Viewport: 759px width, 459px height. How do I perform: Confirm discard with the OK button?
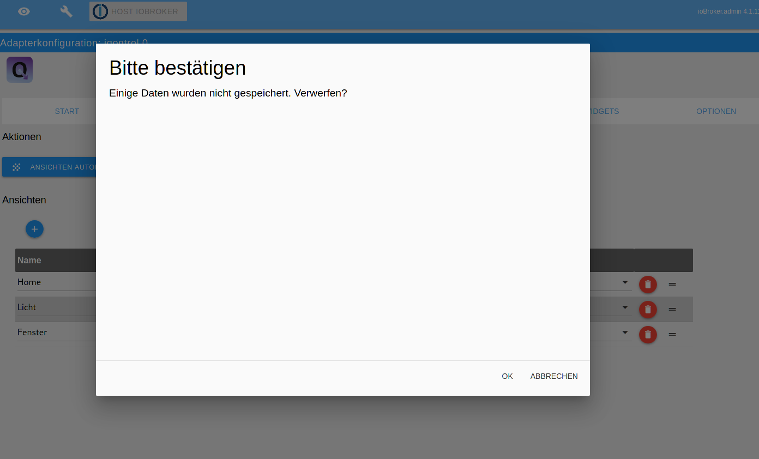tap(507, 376)
